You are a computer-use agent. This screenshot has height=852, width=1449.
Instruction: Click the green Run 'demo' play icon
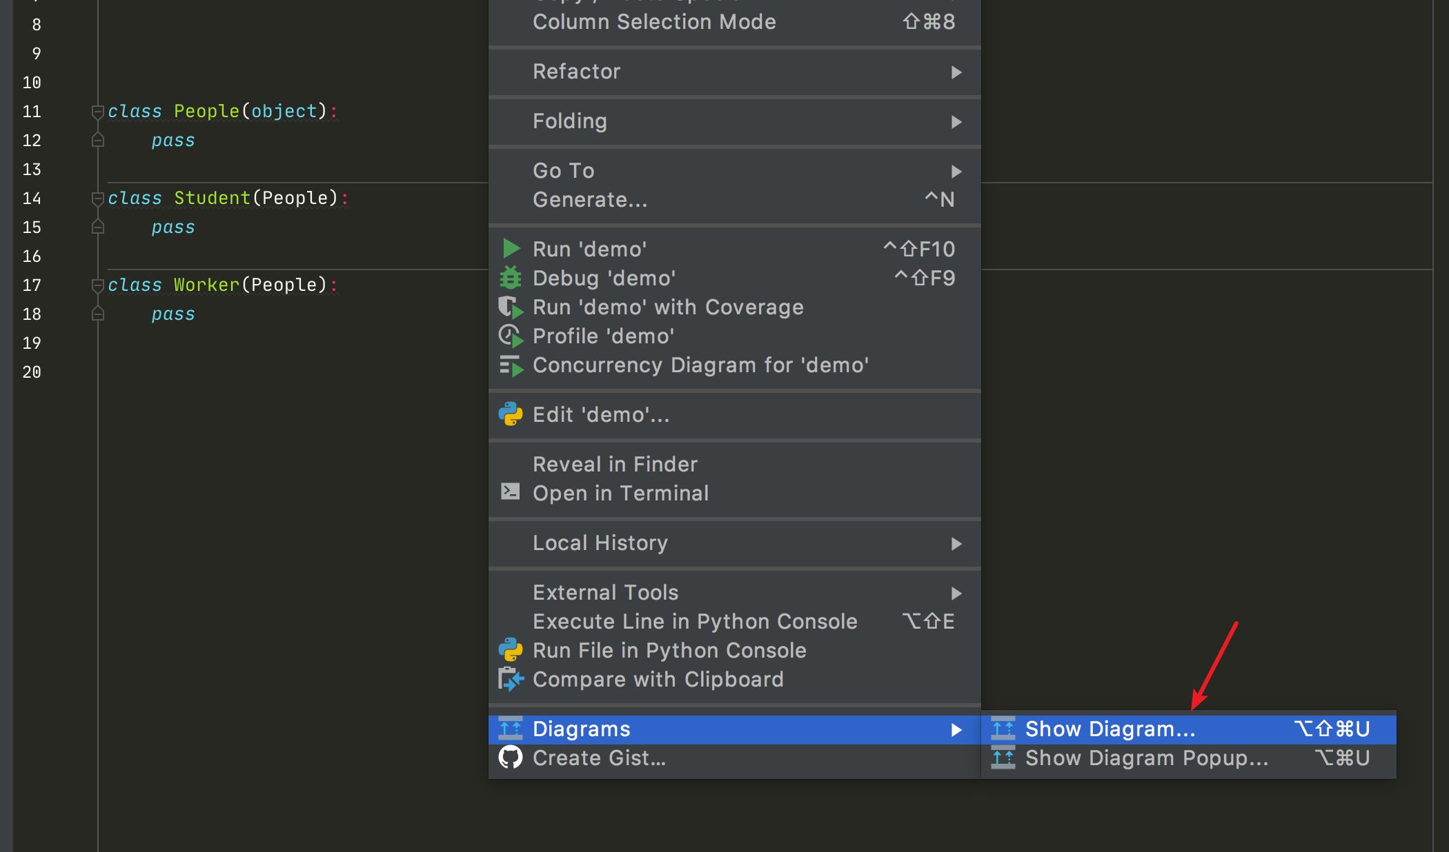[511, 249]
